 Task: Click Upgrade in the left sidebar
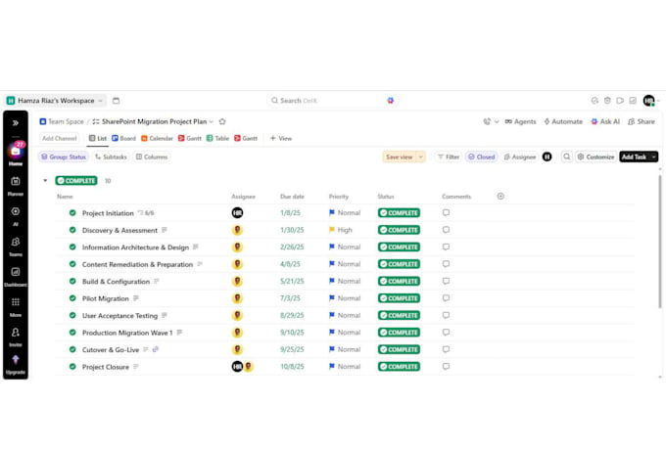(16, 365)
